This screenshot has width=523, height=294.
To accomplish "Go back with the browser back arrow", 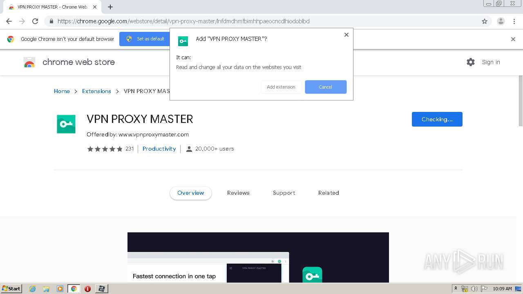I will (x=9, y=21).
